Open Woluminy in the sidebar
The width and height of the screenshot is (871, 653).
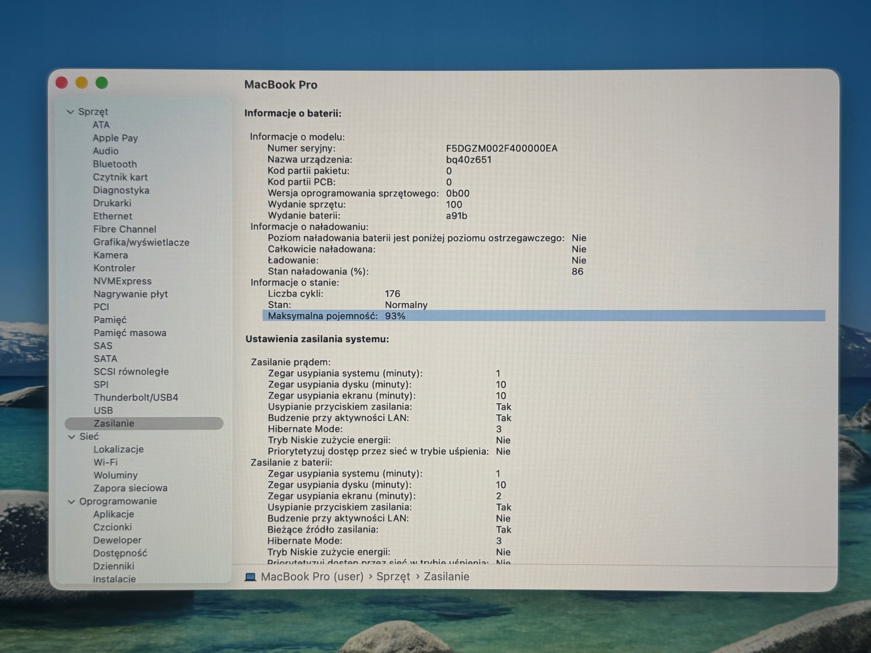115,475
